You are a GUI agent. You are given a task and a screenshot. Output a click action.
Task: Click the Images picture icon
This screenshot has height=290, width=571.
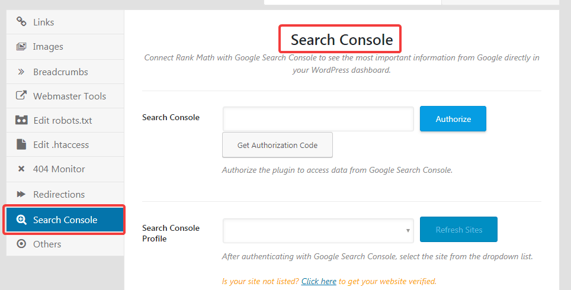point(21,46)
